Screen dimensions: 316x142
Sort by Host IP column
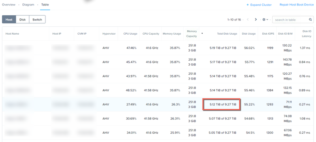(x=56, y=34)
